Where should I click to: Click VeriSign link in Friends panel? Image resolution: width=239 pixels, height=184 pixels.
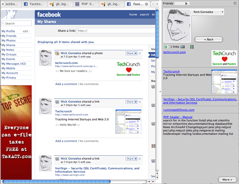tap(200, 101)
